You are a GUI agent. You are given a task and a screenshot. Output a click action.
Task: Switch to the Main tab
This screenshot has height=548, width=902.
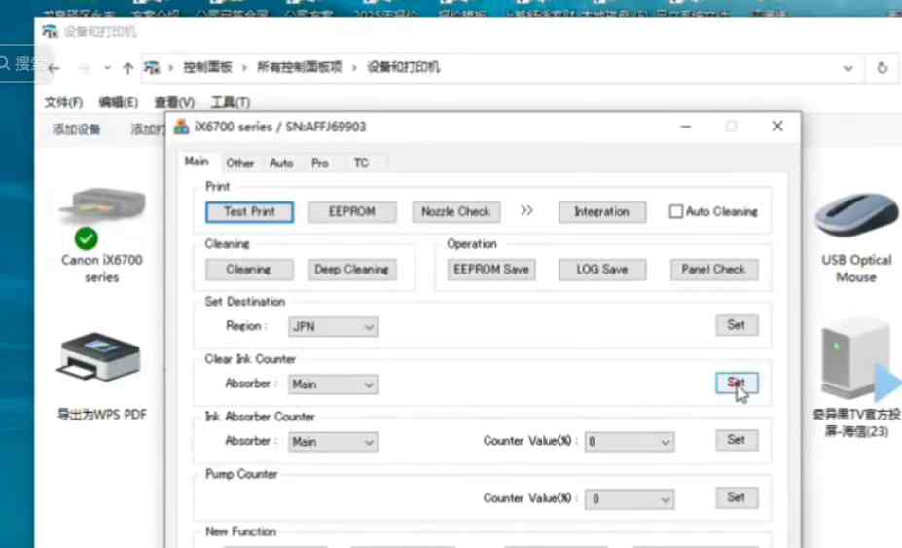pyautogui.click(x=197, y=162)
